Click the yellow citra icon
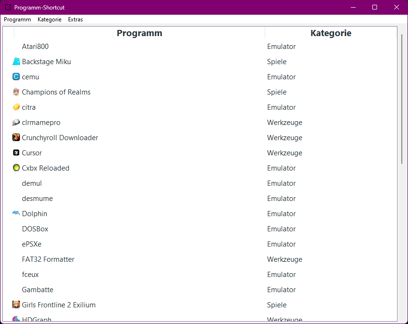The image size is (408, 324). coord(16,107)
